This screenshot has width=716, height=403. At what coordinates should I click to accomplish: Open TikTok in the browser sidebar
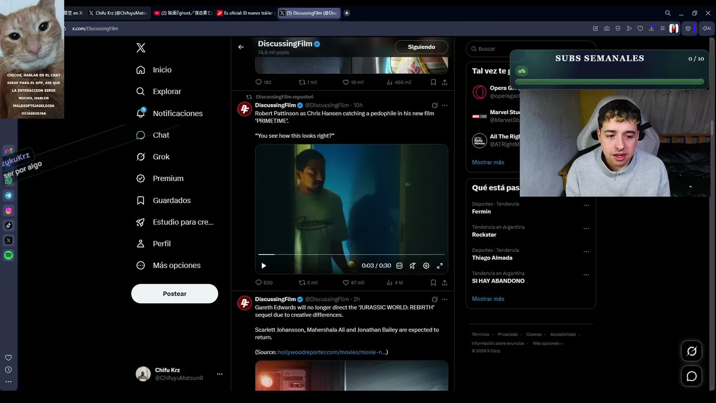coord(8,226)
